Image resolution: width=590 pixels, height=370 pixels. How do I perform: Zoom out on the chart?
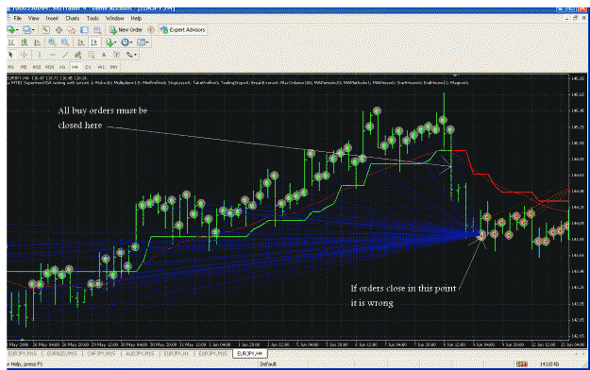coord(65,42)
